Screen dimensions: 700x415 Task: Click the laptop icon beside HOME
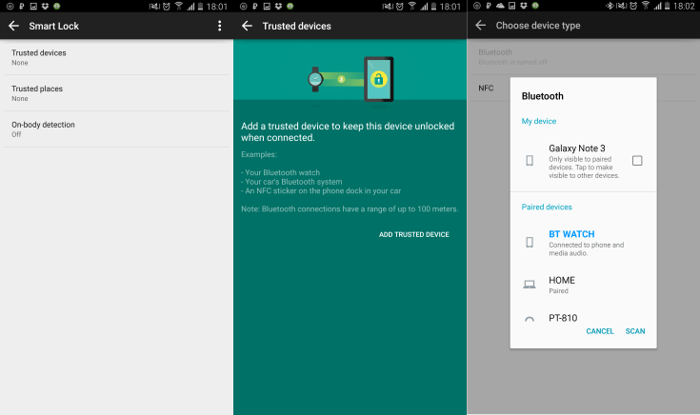[x=530, y=285]
